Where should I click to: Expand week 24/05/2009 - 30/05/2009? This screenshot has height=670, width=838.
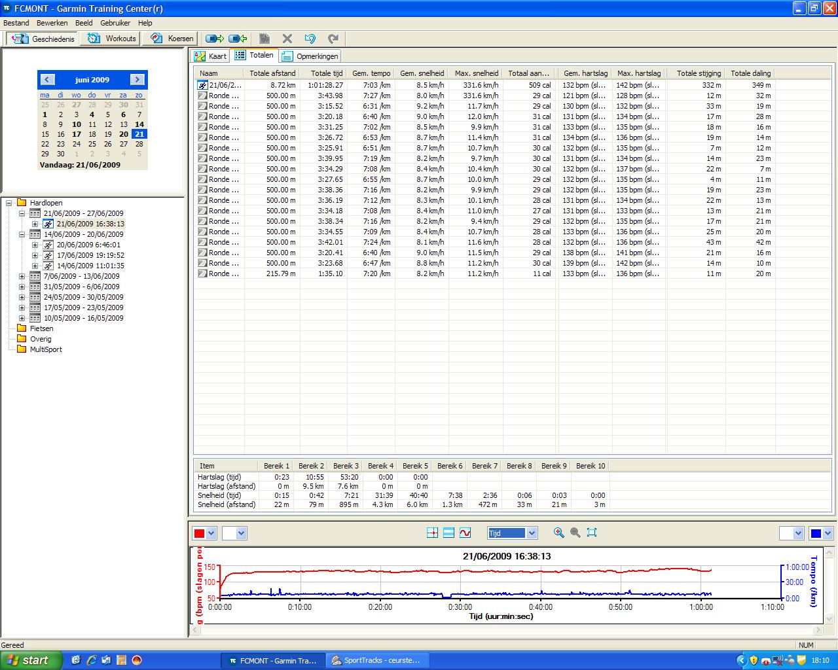point(22,297)
